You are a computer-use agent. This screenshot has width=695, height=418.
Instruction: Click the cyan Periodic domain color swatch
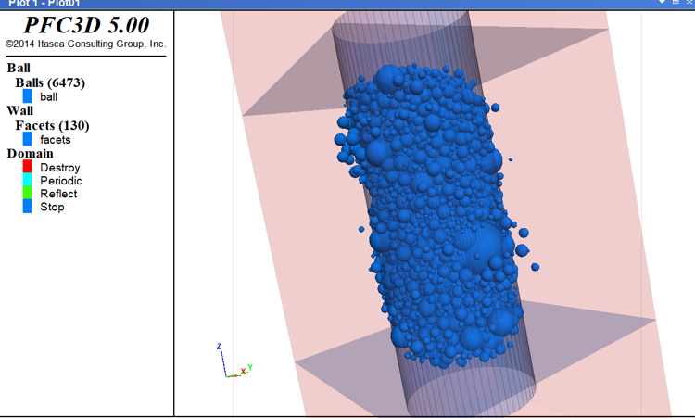(x=27, y=180)
